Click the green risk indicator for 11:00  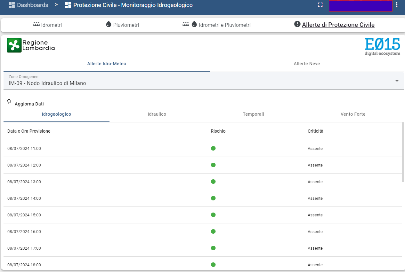pos(213,148)
